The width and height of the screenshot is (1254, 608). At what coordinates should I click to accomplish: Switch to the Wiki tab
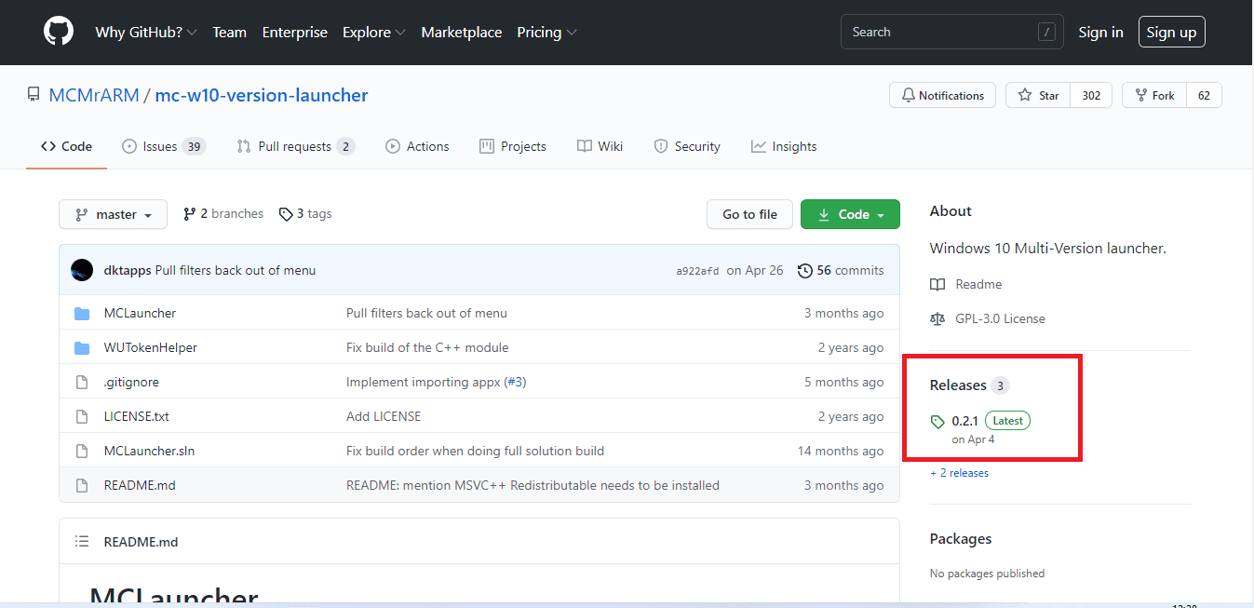tap(600, 146)
